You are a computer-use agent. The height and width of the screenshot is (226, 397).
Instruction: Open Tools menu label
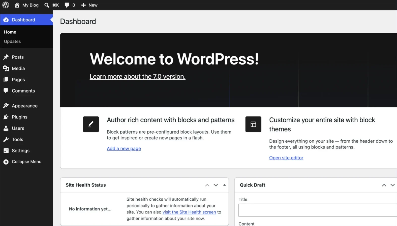pyautogui.click(x=17, y=139)
